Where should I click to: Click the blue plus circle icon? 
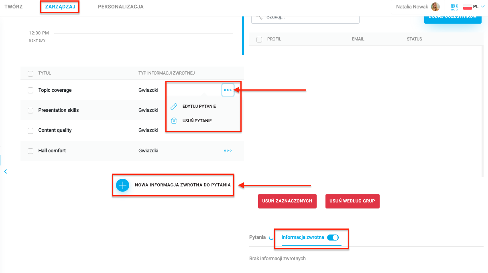122,185
